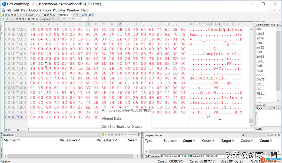Viewport: 282px width, 163px height.
Task: Click the character distribution chart icon
Action: 29,19
